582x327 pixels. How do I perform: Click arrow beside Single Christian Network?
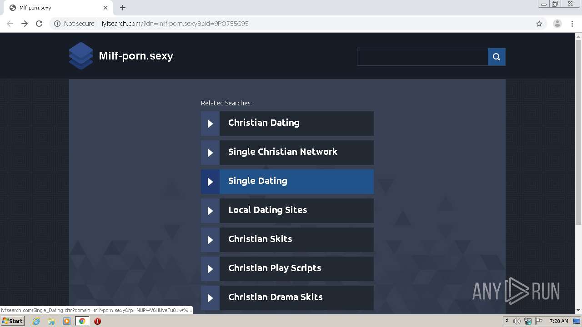tap(210, 153)
